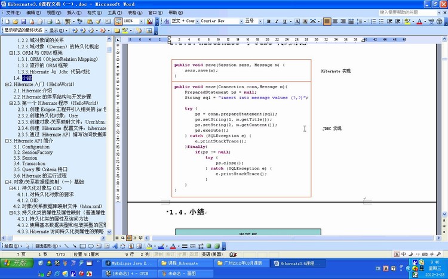Create a new blank document

(x=8, y=21)
